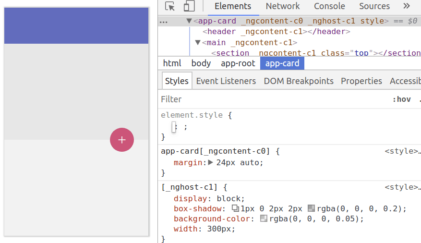Edit the display block value
This screenshot has height=243, width=421.
[230, 199]
